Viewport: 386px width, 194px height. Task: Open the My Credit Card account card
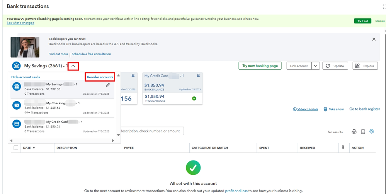[x=172, y=88]
